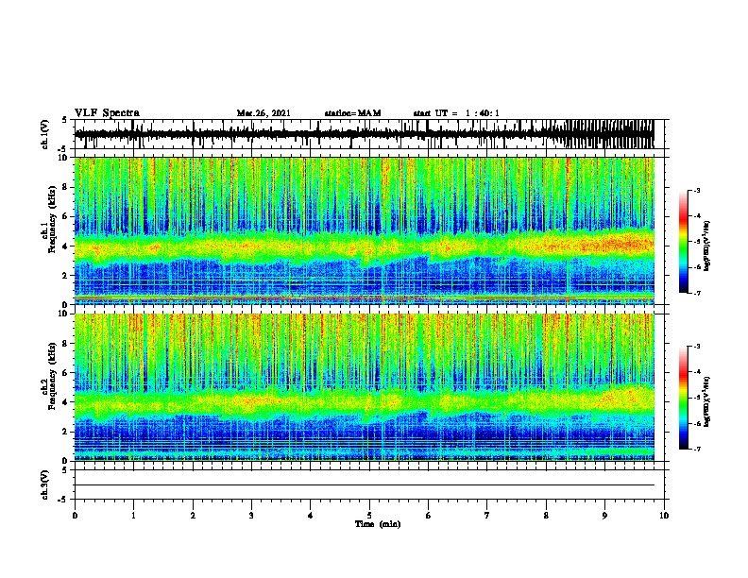Click the ch.2 spectrogram "6" kHz tick label

tap(67, 373)
